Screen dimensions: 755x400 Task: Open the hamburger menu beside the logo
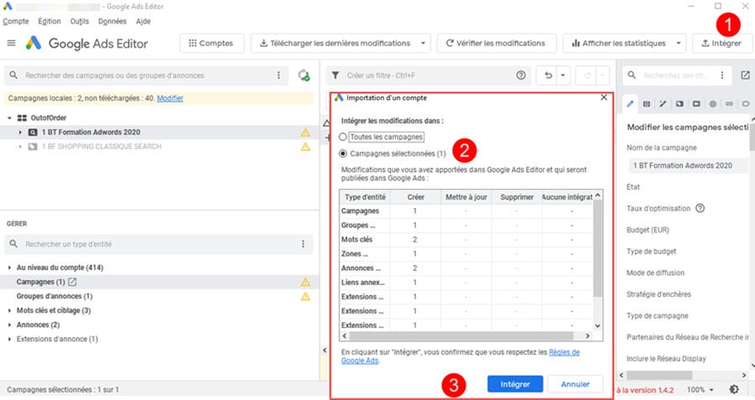pyautogui.click(x=11, y=44)
